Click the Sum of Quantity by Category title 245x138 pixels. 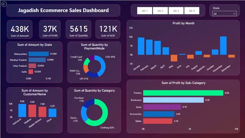pos(95,90)
